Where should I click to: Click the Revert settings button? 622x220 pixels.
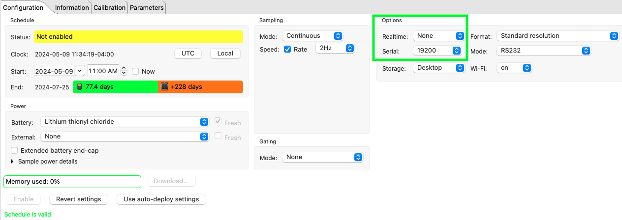coord(79,199)
